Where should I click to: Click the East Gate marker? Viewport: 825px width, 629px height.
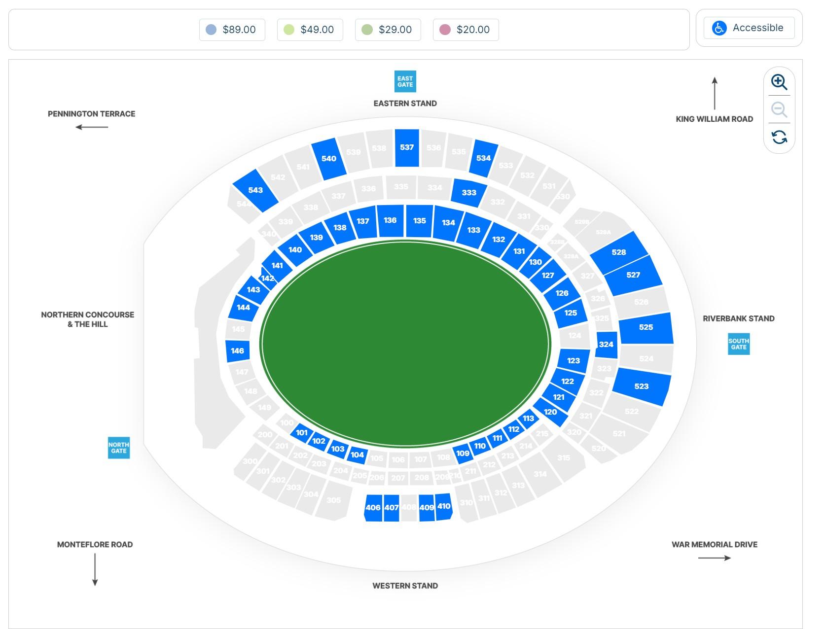[405, 81]
